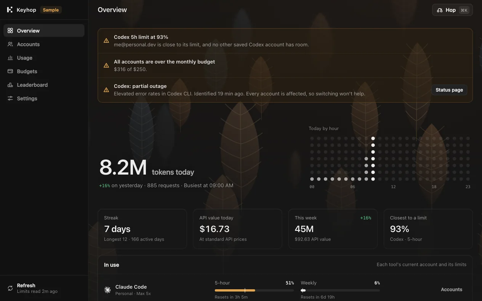Viewport: 482px width, 301px height.
Task: Click the '51%' 5-hour usage value
Action: click(x=290, y=283)
